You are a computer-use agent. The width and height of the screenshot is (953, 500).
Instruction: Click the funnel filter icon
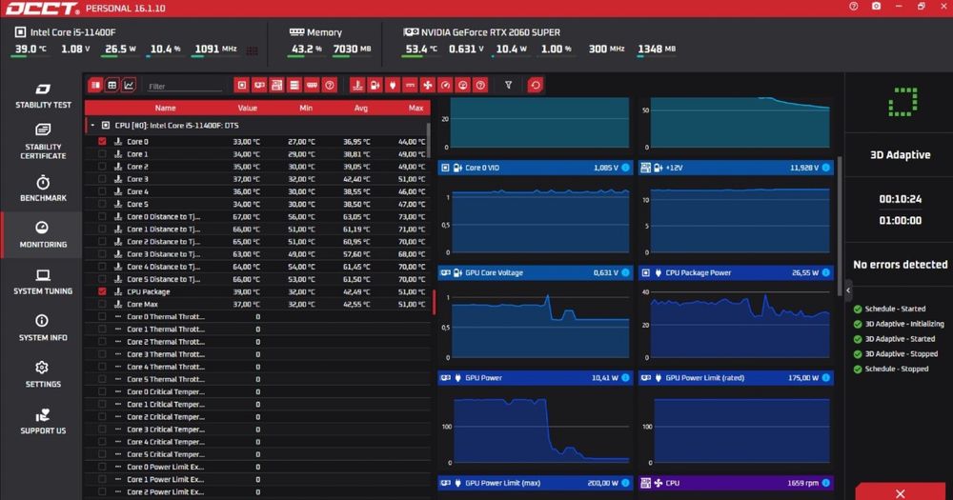point(509,86)
